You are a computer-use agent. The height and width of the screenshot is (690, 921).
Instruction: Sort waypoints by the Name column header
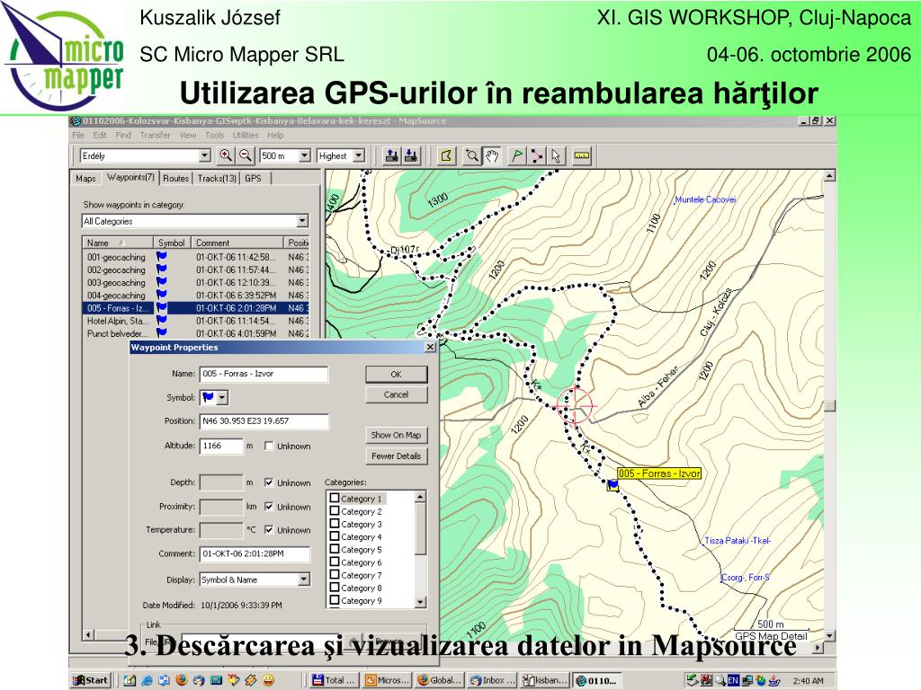(118, 243)
